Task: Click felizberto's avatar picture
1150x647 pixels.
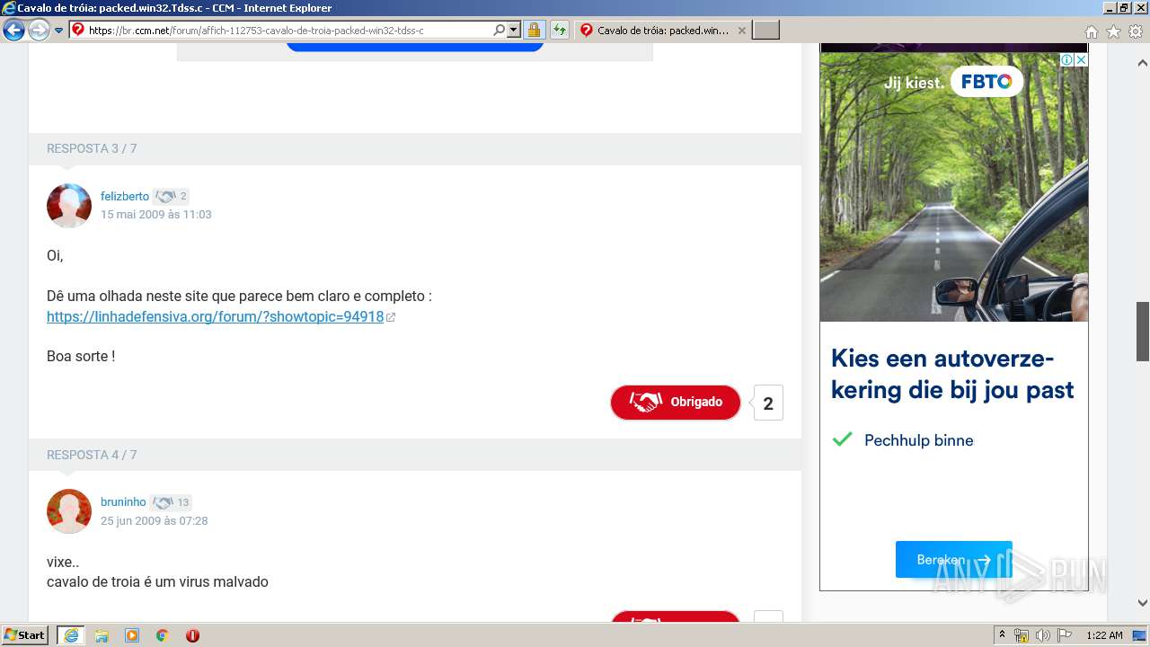Action: [x=69, y=206]
